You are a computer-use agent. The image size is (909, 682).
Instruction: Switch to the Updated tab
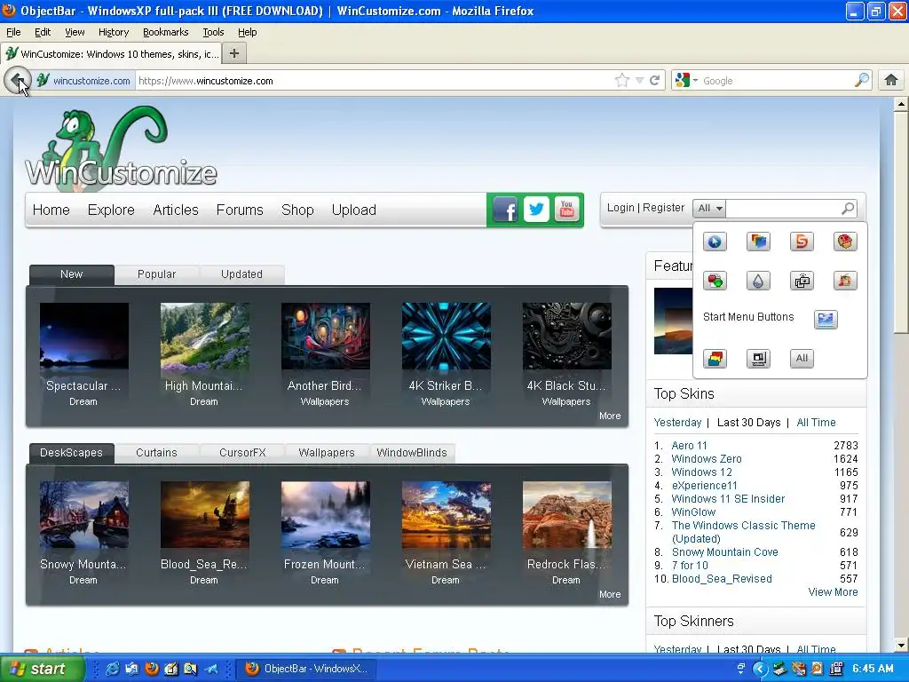(241, 274)
